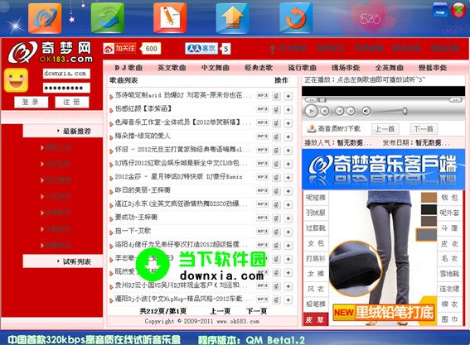Image resolution: width=470 pixels, height=345 pixels.
Task: Click the plus icon for 怀旧 - 2012元旦 row
Action: 288,151
